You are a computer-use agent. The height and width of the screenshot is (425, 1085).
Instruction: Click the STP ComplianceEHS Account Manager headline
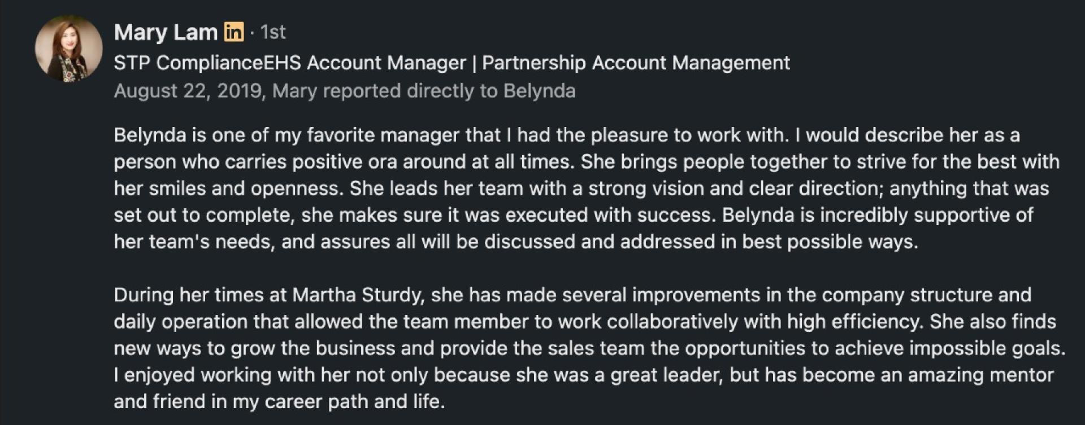290,63
